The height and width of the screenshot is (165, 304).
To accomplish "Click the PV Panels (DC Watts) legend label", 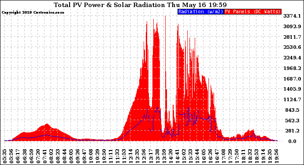I will (x=252, y=11).
